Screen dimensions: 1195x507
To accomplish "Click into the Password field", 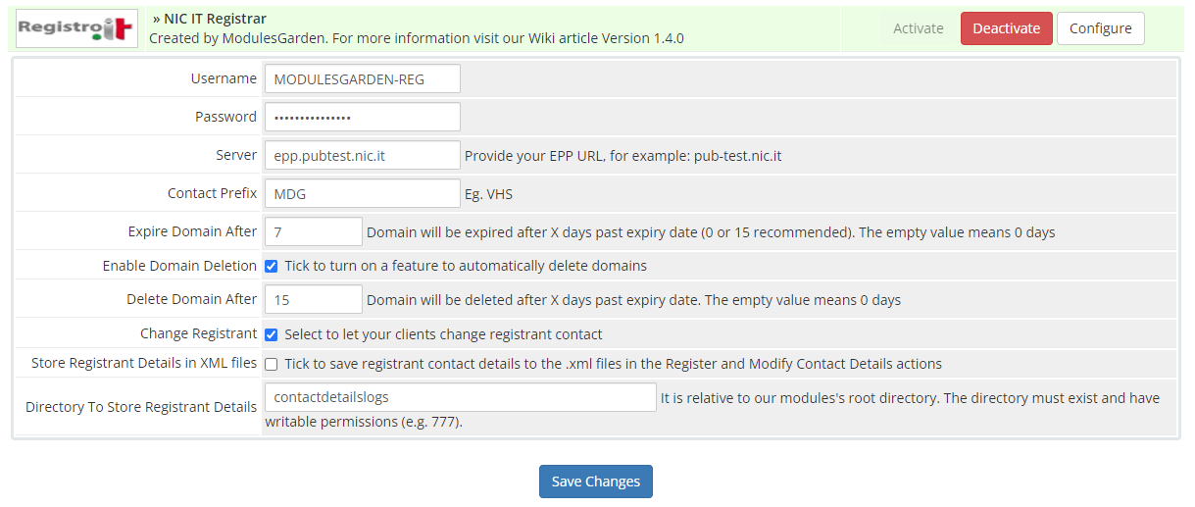I will [x=362, y=117].
